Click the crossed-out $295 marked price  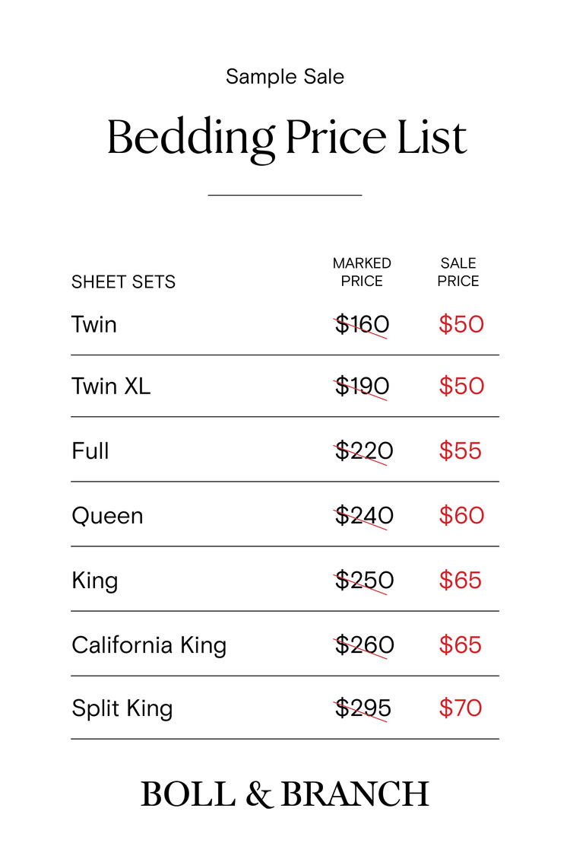click(363, 708)
